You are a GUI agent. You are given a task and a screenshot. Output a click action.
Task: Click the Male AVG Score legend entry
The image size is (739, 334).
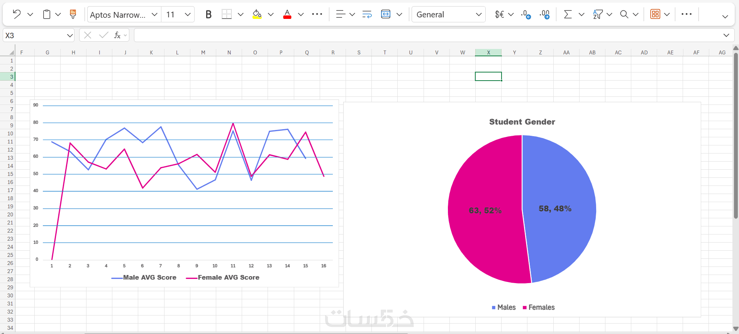click(144, 277)
